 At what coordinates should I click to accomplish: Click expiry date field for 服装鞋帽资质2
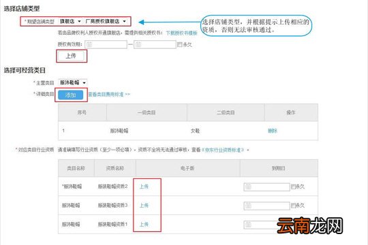coord(266,187)
